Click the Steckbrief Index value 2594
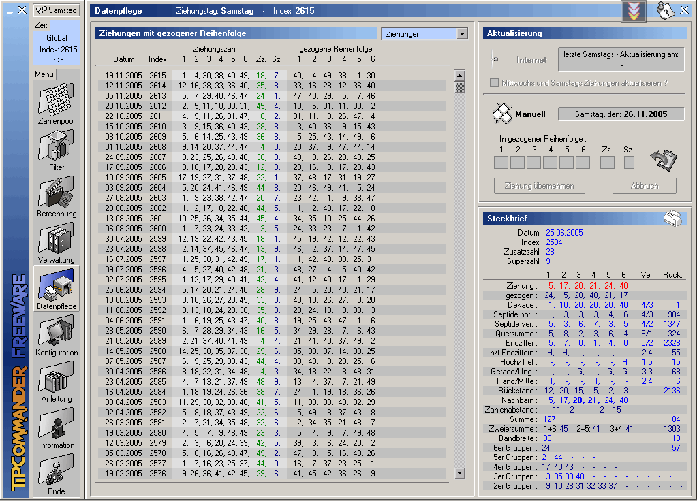The height and width of the screenshot is (501, 697). click(x=554, y=242)
